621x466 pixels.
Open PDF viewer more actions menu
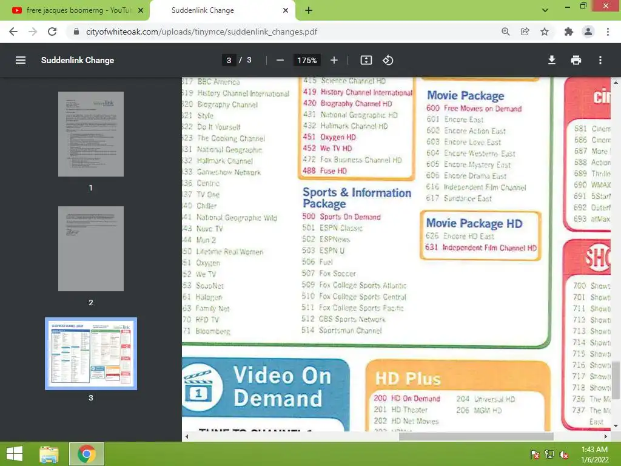click(x=600, y=60)
